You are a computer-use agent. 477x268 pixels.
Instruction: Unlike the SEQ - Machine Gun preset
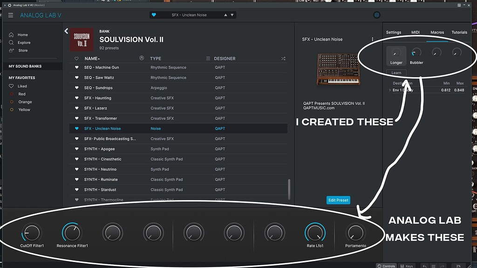pyautogui.click(x=77, y=67)
